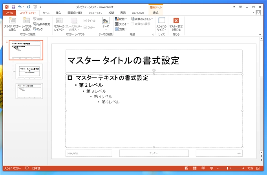The width and height of the screenshot is (267, 175).
Task: Click the Save icon in quick access toolbar
Action: [x=13, y=7]
